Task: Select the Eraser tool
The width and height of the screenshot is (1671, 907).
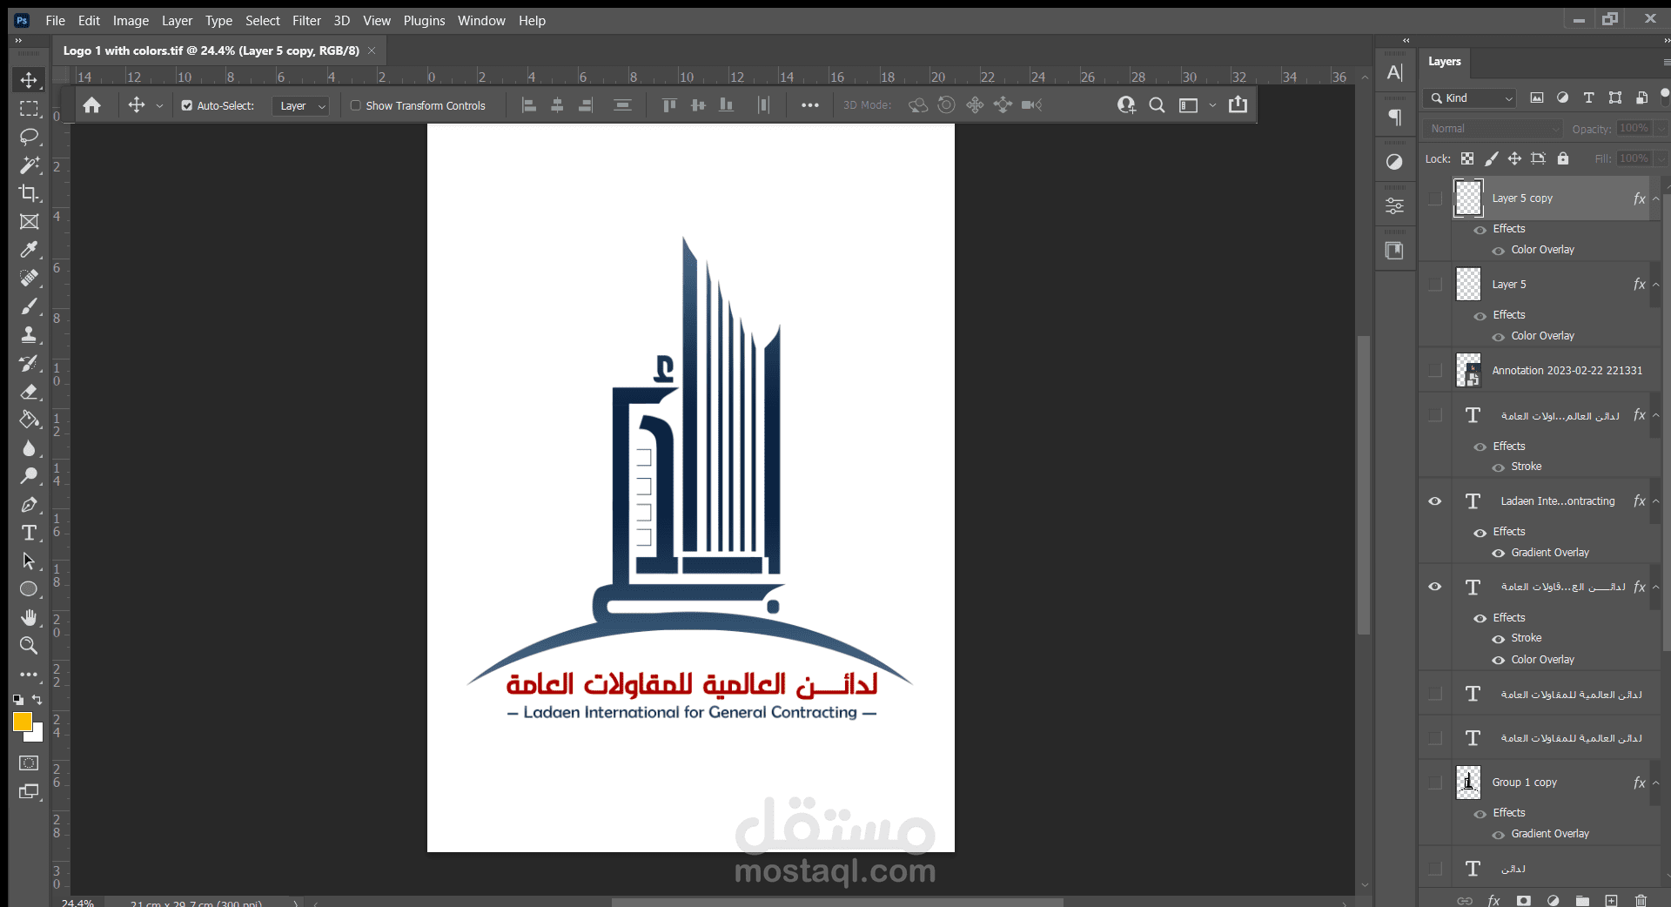Action: point(29,392)
